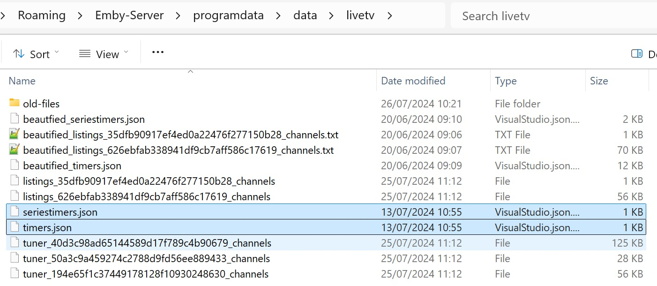The width and height of the screenshot is (657, 286).
Task: Select the timers.json file
Action: tap(47, 227)
